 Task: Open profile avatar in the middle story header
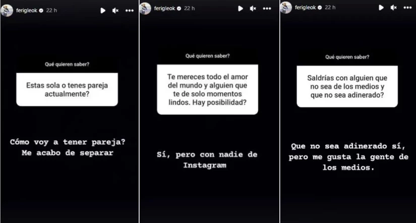point(145,9)
